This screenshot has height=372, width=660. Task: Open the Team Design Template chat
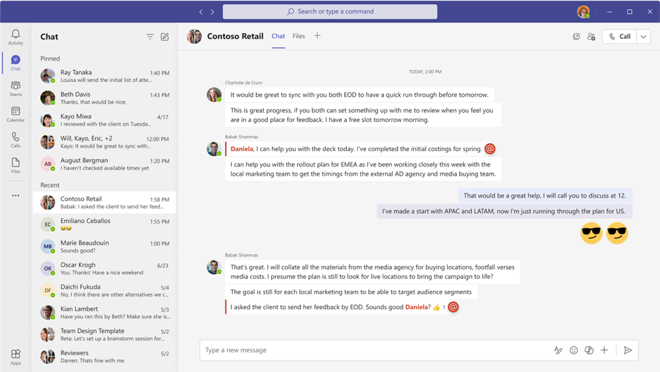point(104,335)
